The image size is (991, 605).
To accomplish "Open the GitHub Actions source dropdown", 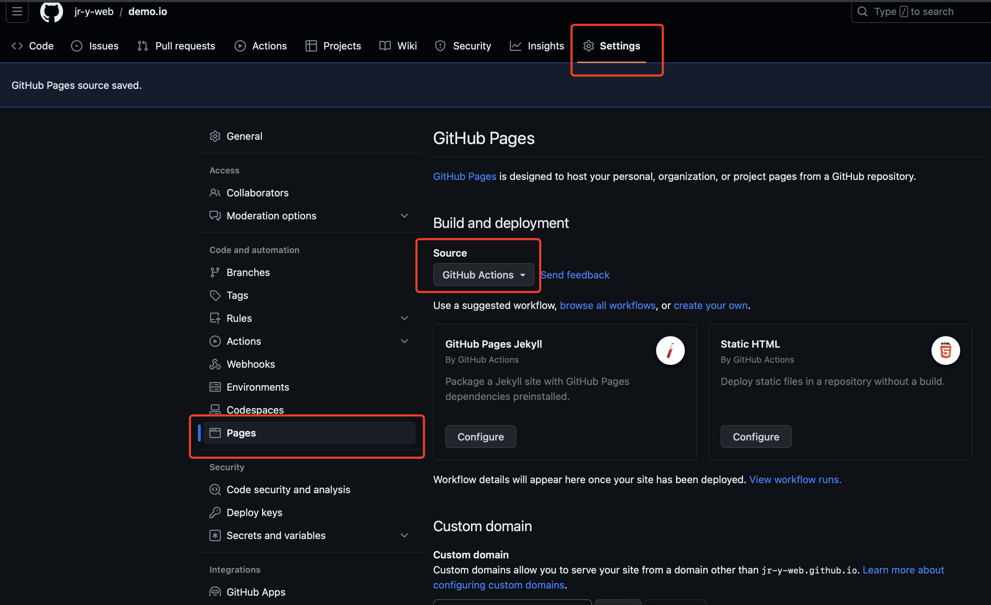I will 483,275.
